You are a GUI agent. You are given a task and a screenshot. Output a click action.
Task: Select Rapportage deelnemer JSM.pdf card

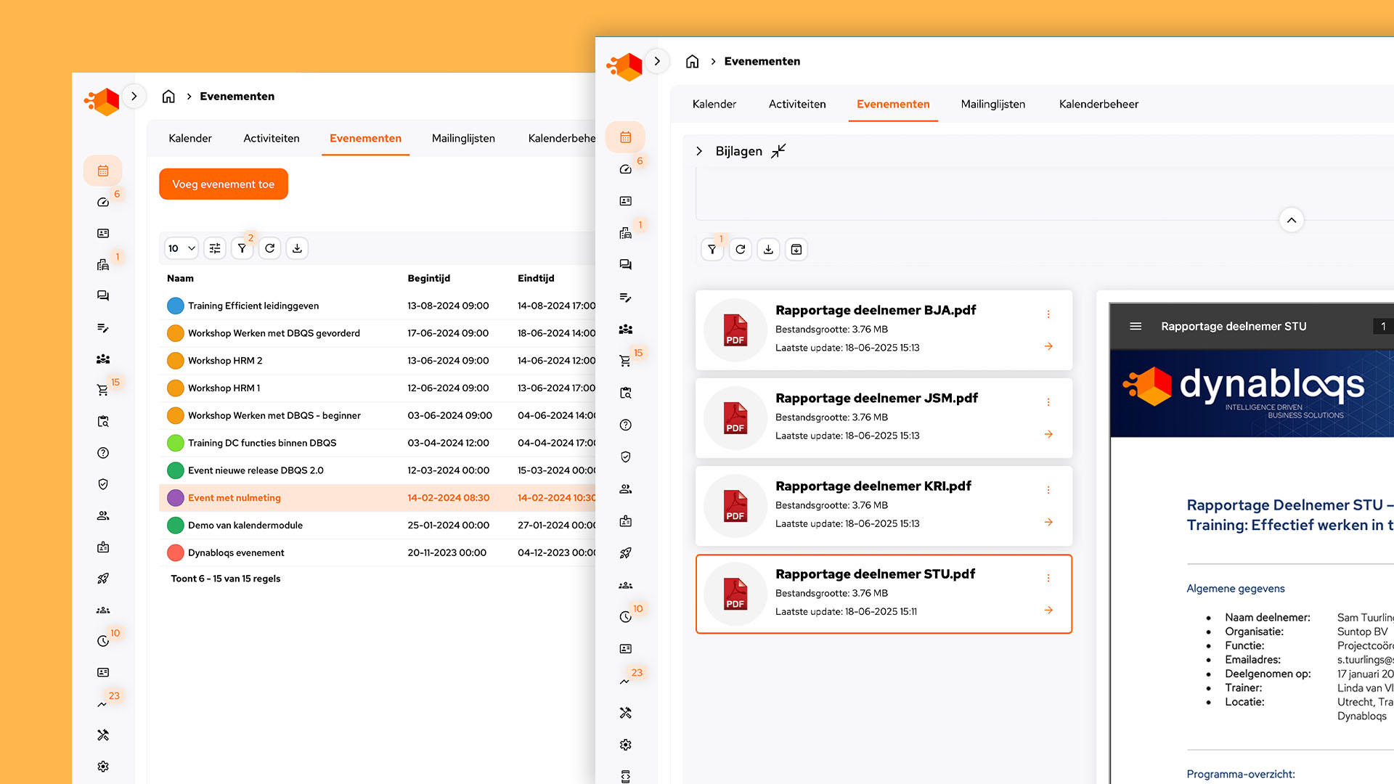click(884, 417)
